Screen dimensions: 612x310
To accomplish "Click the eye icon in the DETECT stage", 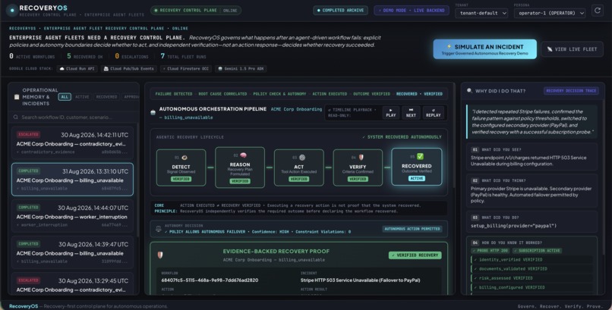I will (x=185, y=158).
